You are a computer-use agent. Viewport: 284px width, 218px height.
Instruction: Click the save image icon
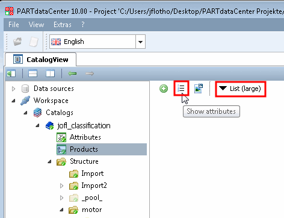[x=199, y=89]
